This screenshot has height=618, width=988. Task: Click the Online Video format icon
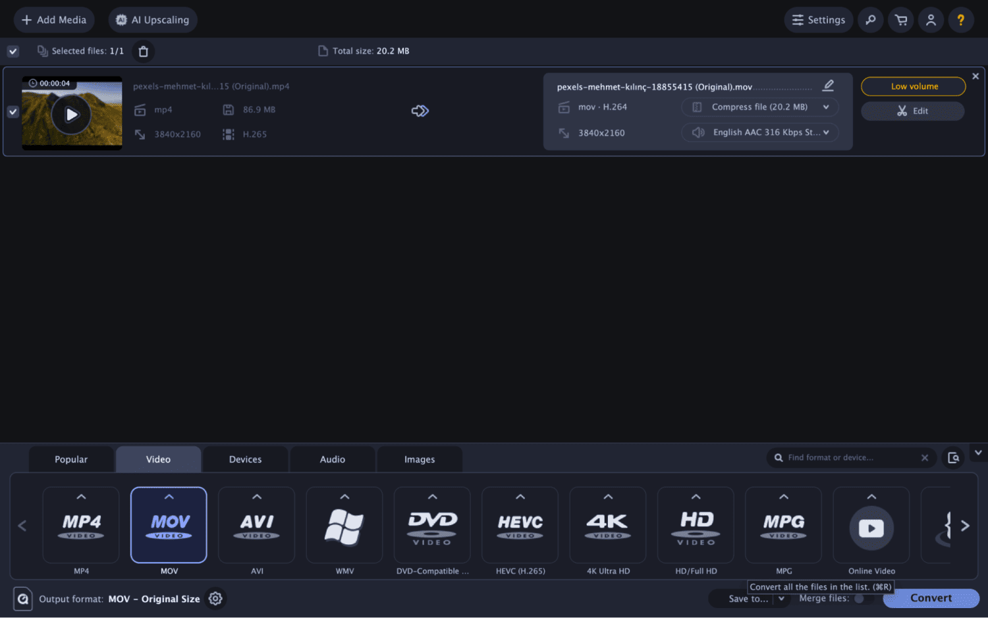(x=871, y=525)
